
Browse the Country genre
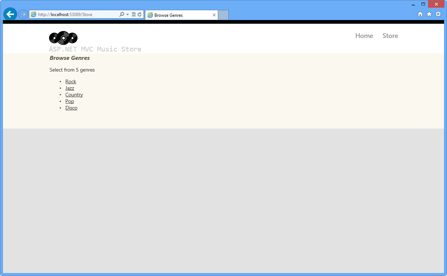point(74,95)
